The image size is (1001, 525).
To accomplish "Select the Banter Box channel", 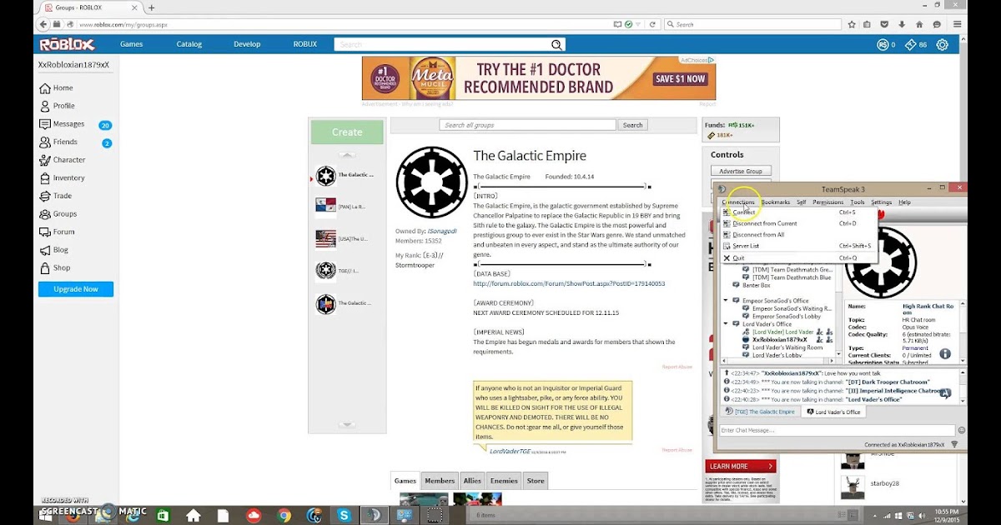I will [756, 286].
